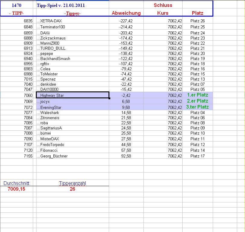This screenshot has width=245, height=232.
Task: Click the jocyx tipper cell
Action: (x=73, y=101)
